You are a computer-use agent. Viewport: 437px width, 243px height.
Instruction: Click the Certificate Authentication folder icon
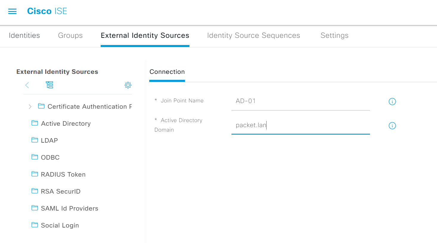pyautogui.click(x=41, y=106)
